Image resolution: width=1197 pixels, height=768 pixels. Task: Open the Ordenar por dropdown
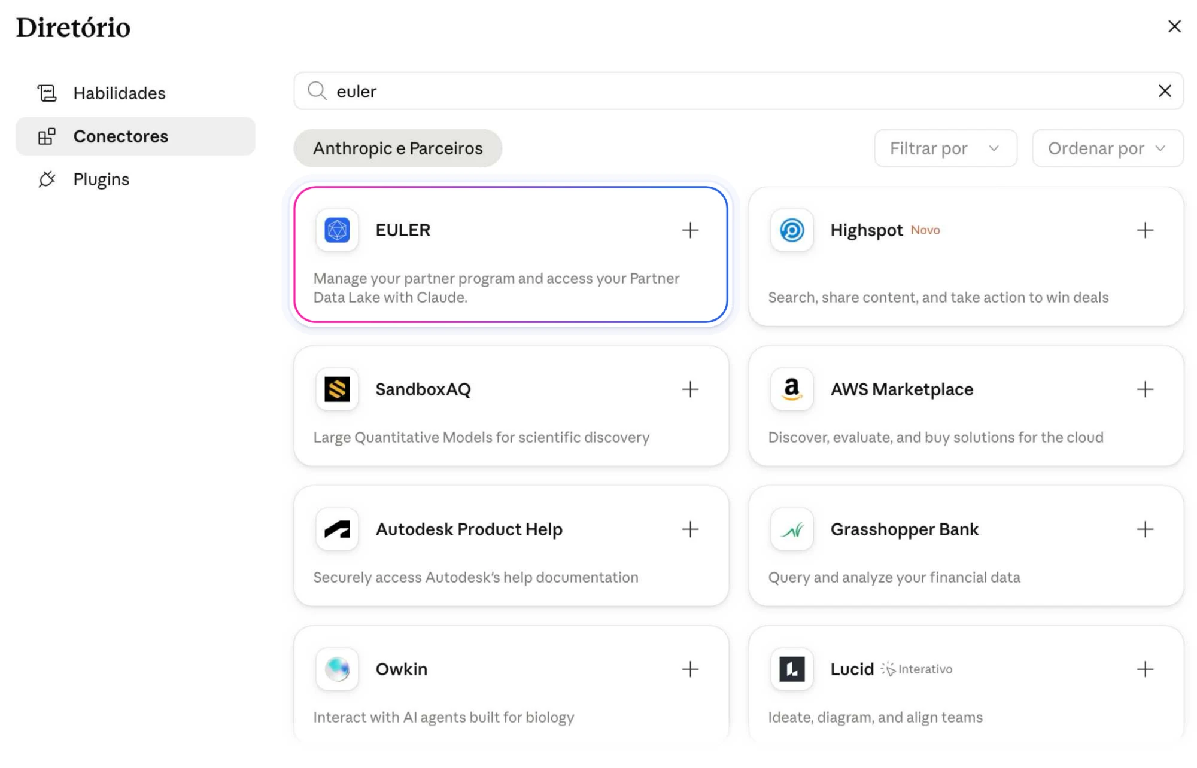1107,148
